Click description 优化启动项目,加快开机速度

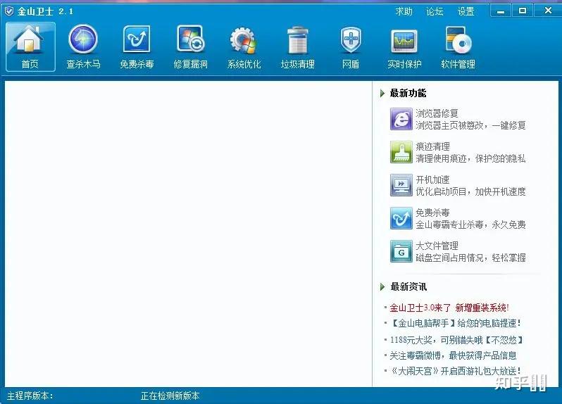click(470, 191)
